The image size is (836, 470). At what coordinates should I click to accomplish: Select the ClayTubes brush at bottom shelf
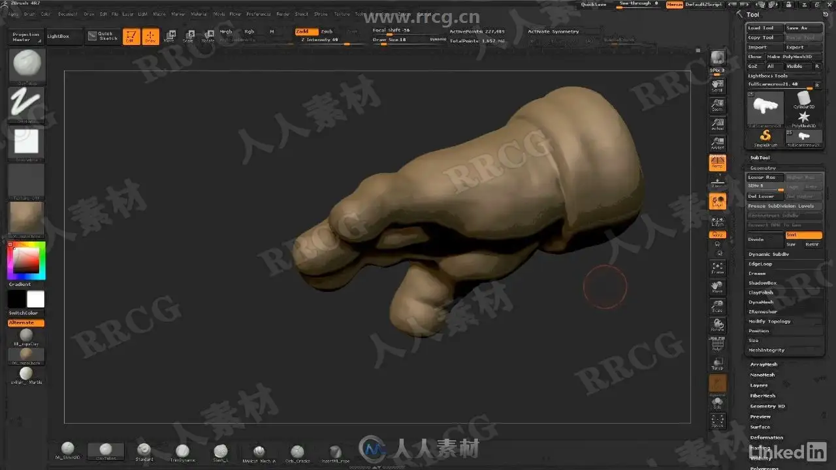105,452
